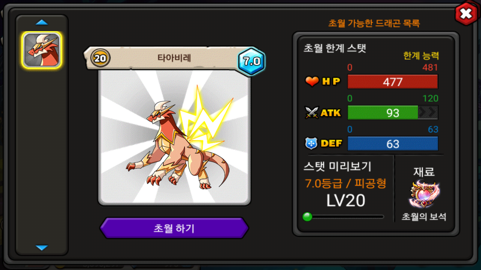Click the level 20 badge icon
Viewport: 481px width, 270px height.
pyautogui.click(x=100, y=58)
